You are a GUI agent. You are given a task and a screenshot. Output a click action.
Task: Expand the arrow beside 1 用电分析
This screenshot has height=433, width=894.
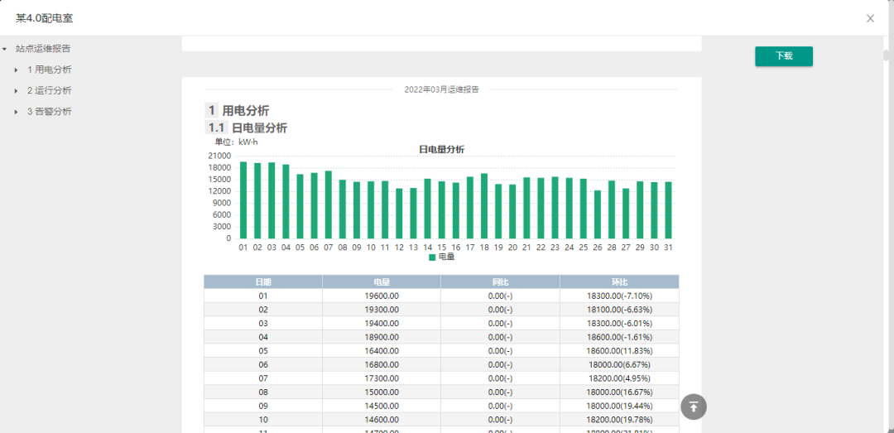[17, 70]
